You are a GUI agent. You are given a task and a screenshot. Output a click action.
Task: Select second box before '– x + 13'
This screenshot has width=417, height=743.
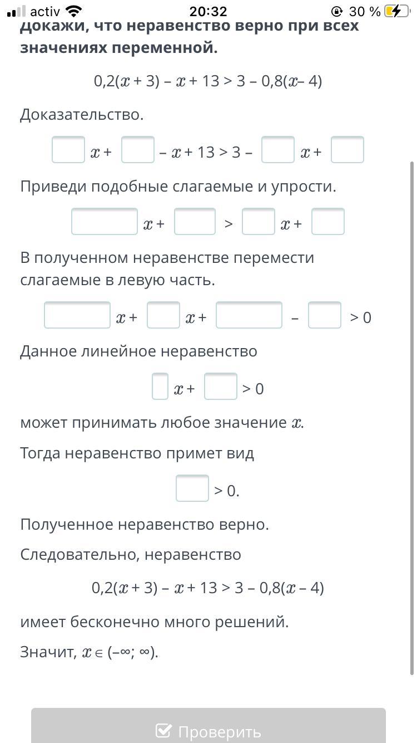[138, 149]
